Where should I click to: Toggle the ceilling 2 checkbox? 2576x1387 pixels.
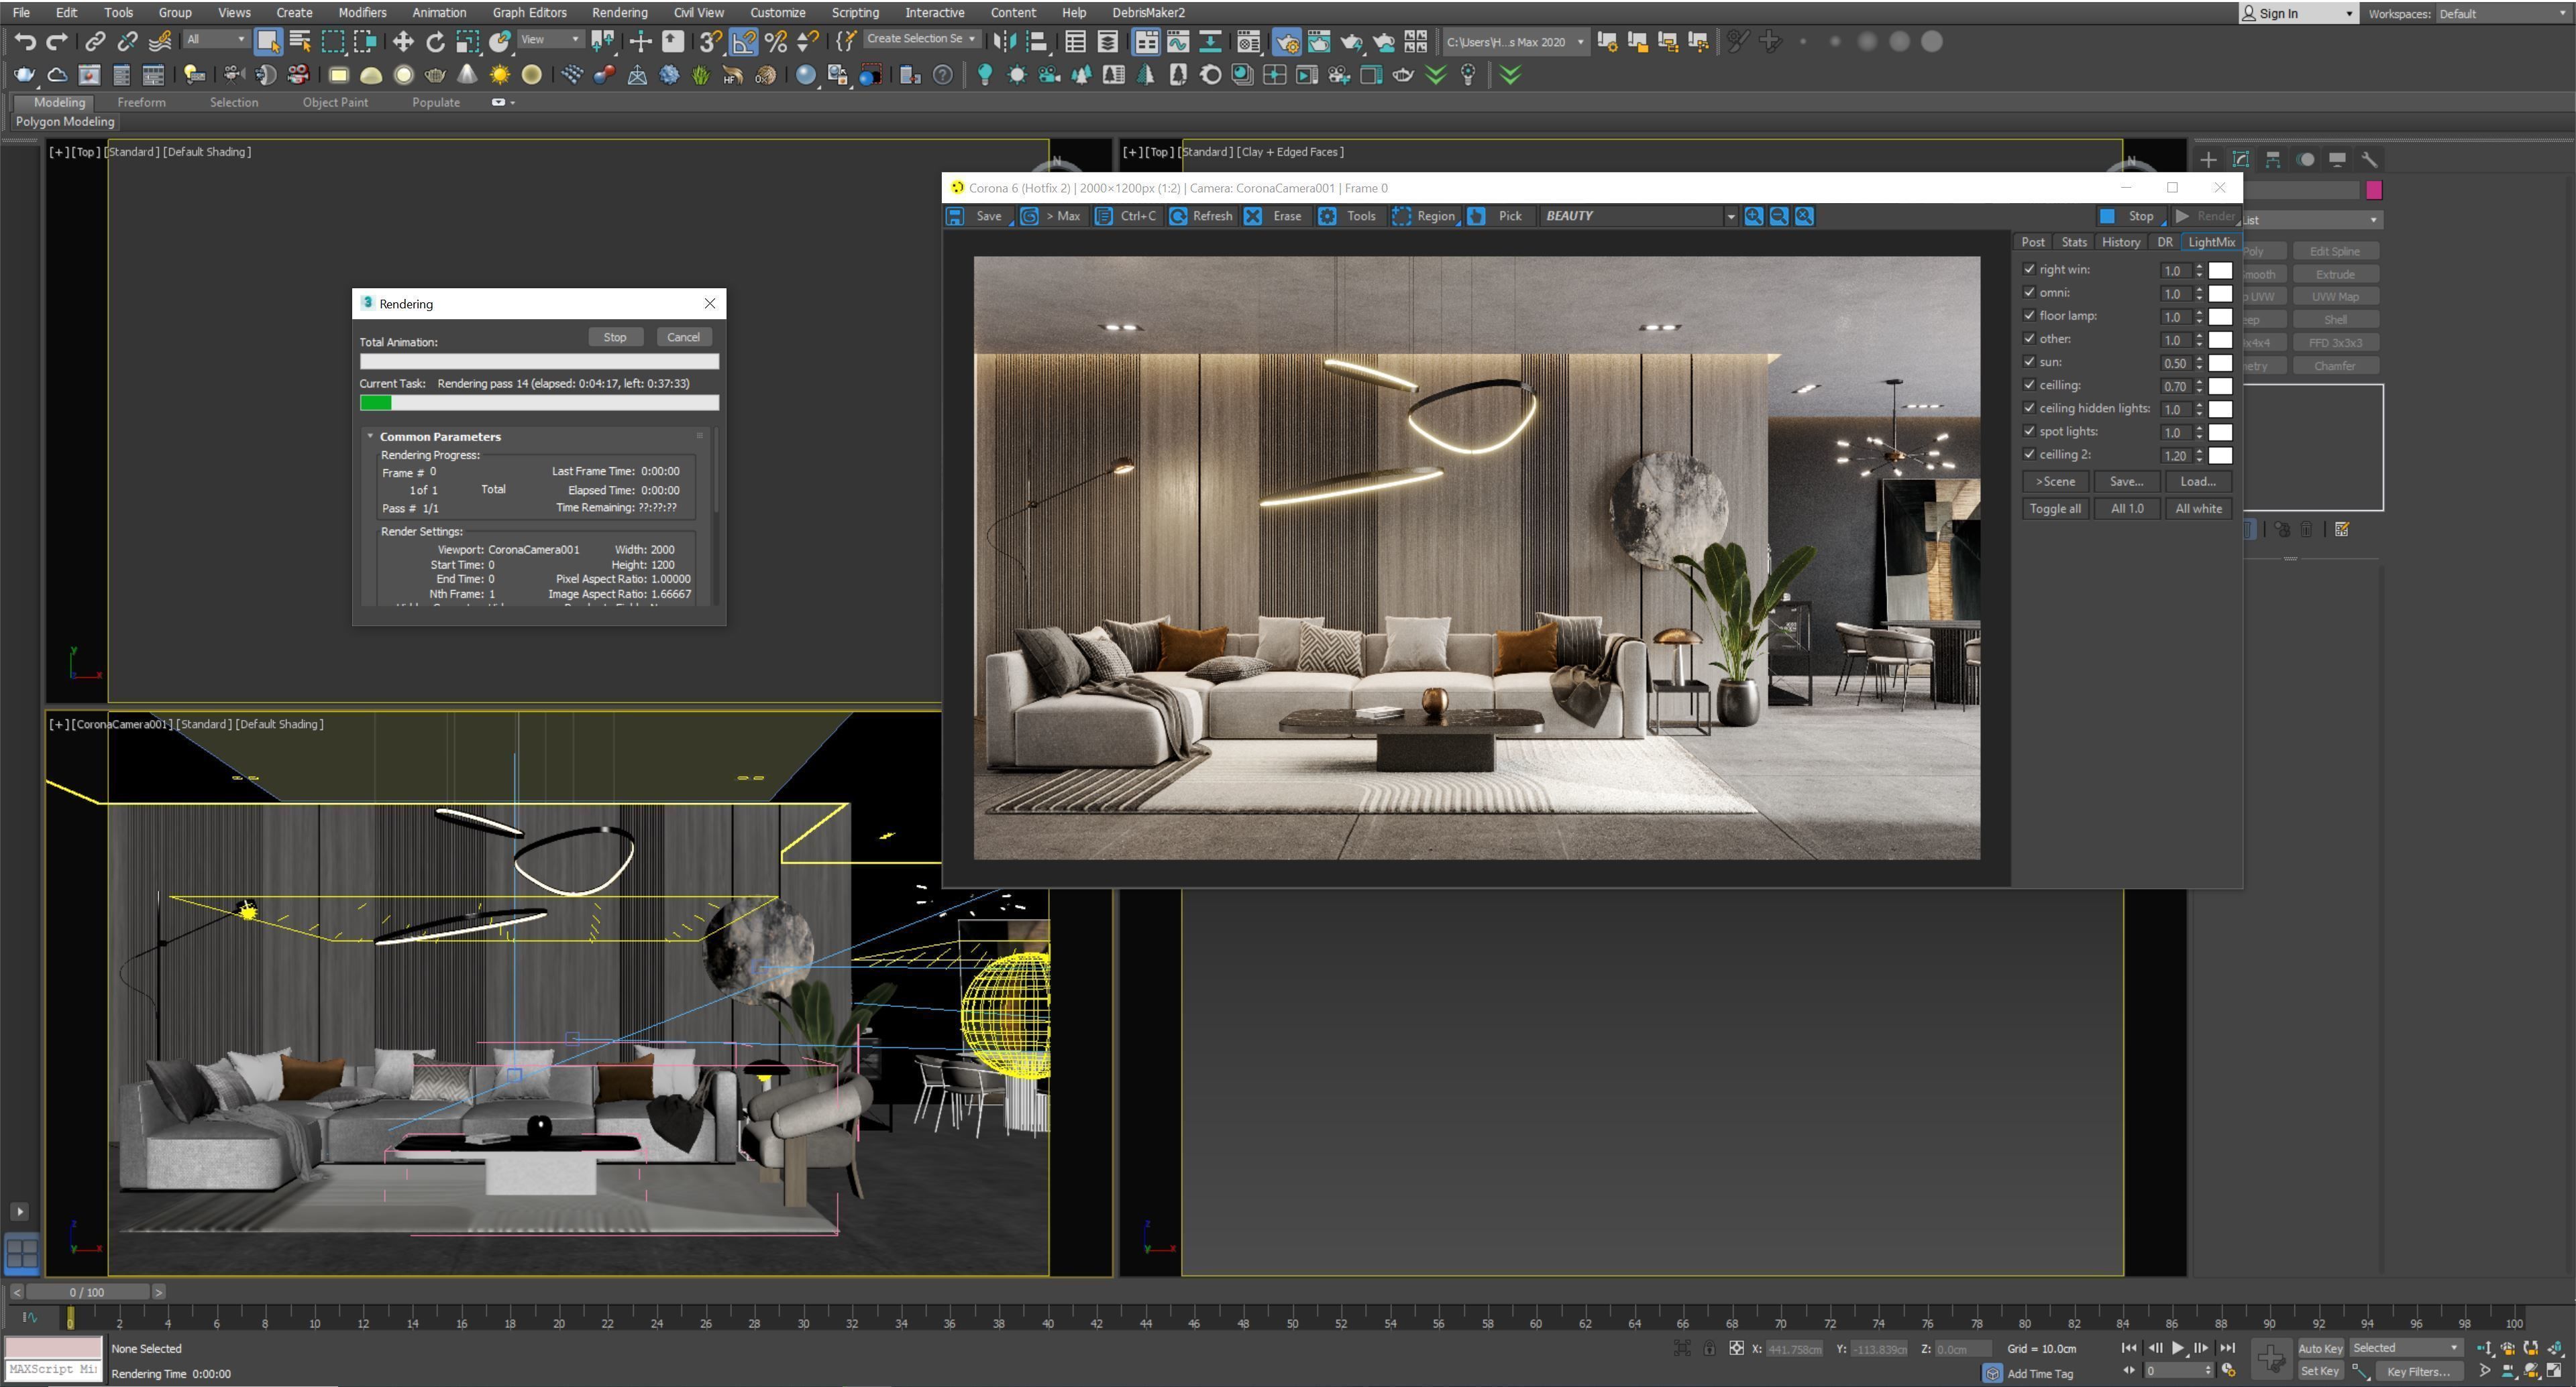(x=2029, y=454)
